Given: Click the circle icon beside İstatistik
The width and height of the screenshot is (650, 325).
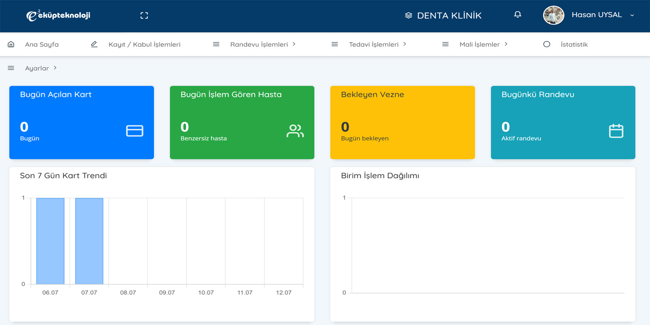Looking at the screenshot, I should [547, 44].
